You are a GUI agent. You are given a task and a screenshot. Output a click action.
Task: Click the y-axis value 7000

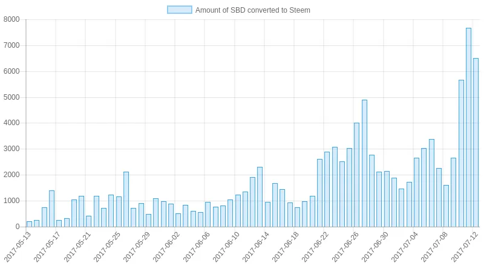11,45
